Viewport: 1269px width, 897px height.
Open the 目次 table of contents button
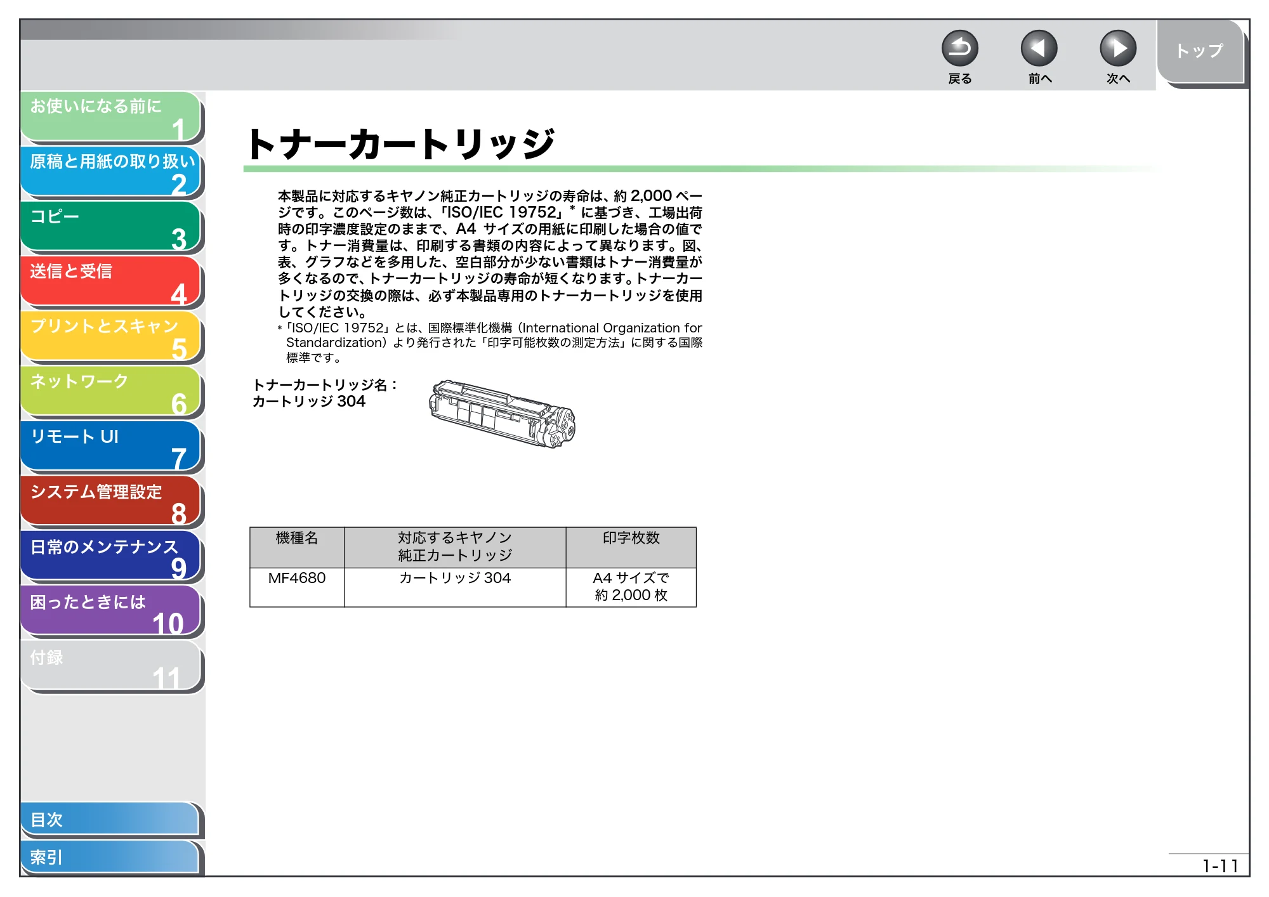(110, 820)
